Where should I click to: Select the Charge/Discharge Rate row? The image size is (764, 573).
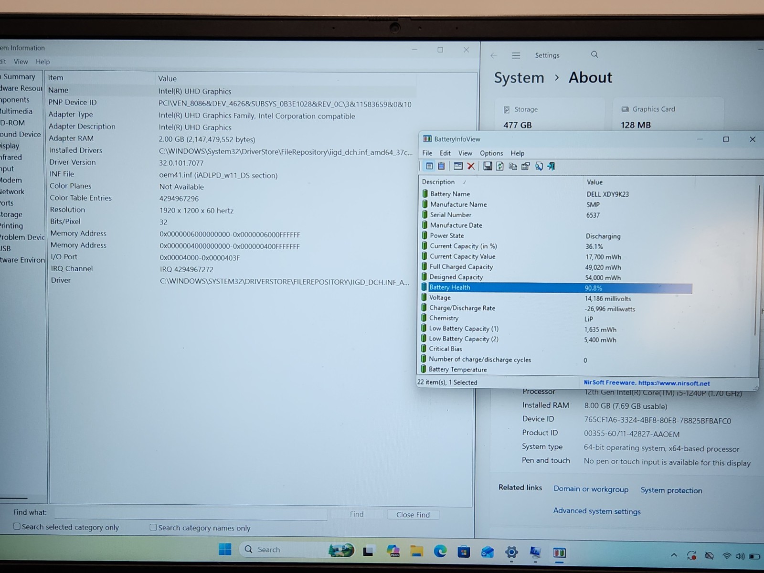click(556, 308)
